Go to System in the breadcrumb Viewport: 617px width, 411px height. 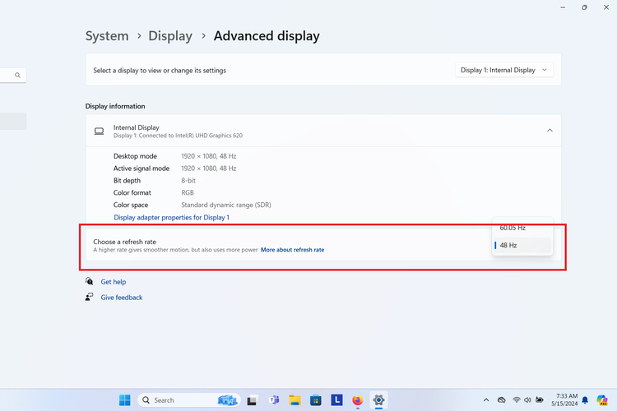tap(107, 36)
